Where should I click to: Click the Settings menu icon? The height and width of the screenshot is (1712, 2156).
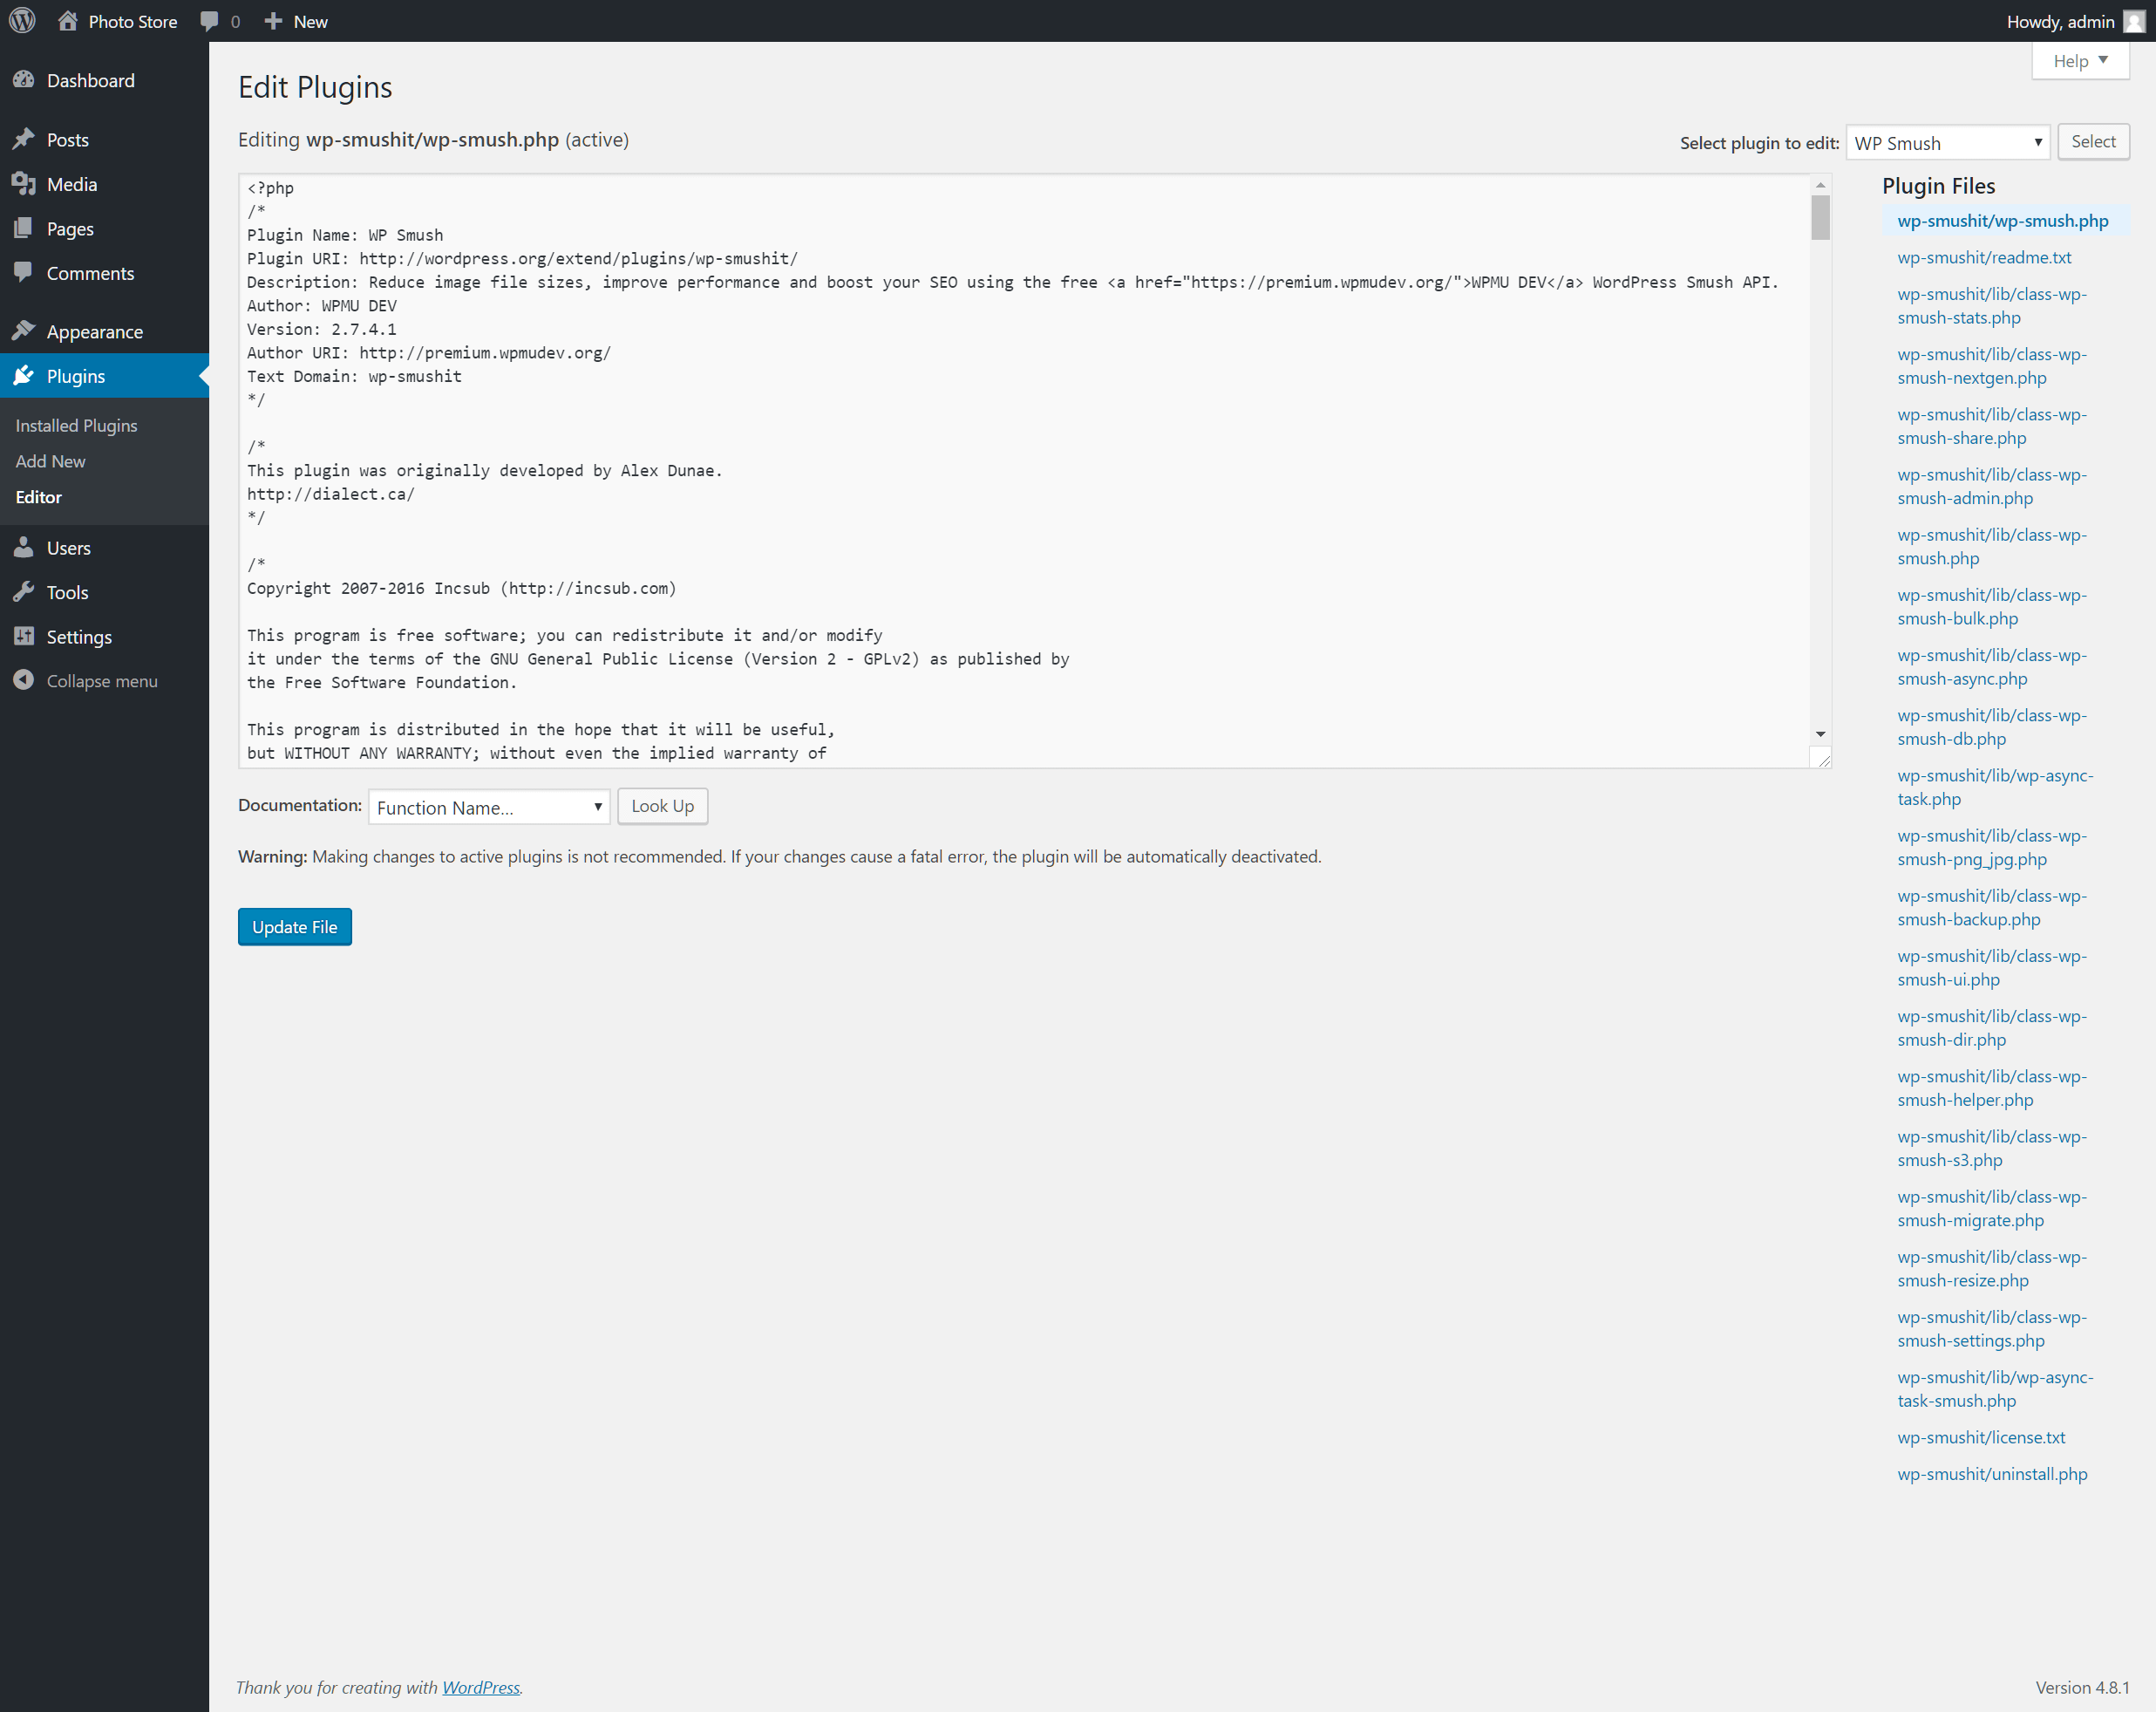point(26,634)
